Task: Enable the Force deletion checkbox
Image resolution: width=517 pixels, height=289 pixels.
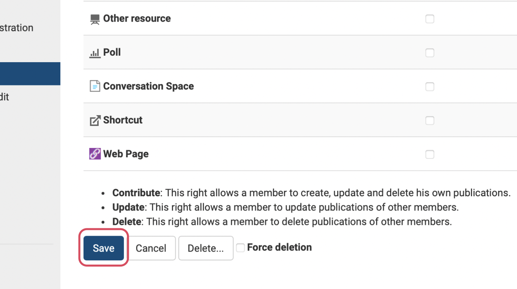Action: (240, 248)
